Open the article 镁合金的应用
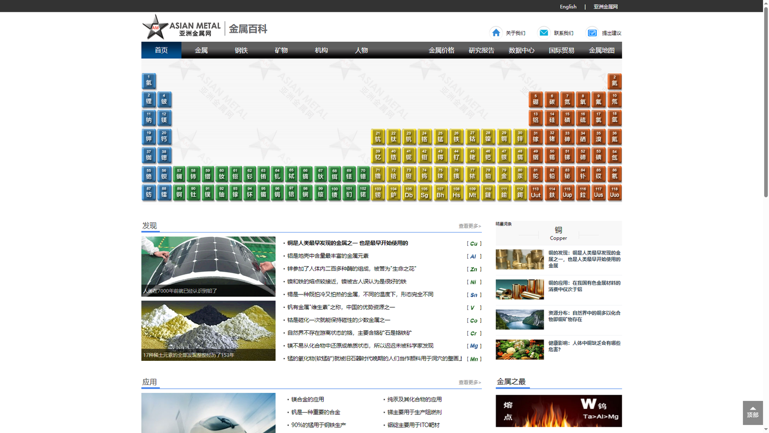Image resolution: width=769 pixels, height=433 pixels. [x=308, y=399]
